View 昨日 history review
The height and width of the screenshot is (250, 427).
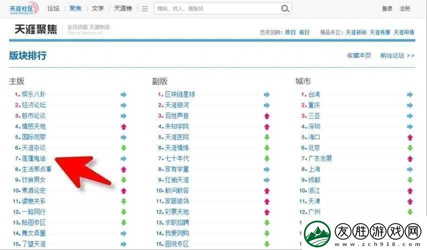[x=290, y=32]
